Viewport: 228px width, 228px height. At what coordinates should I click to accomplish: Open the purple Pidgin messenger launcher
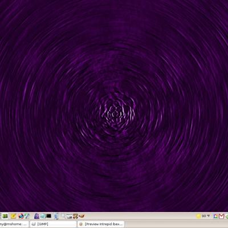(x=36, y=216)
